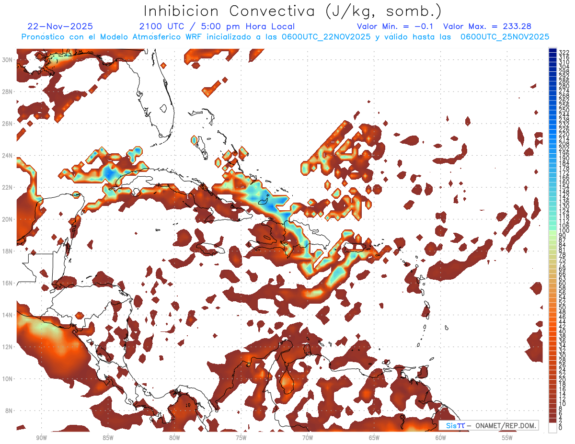575x444 pixels.
Task: Click the dark blue colorbar swatch beside 322
Action: (552, 51)
